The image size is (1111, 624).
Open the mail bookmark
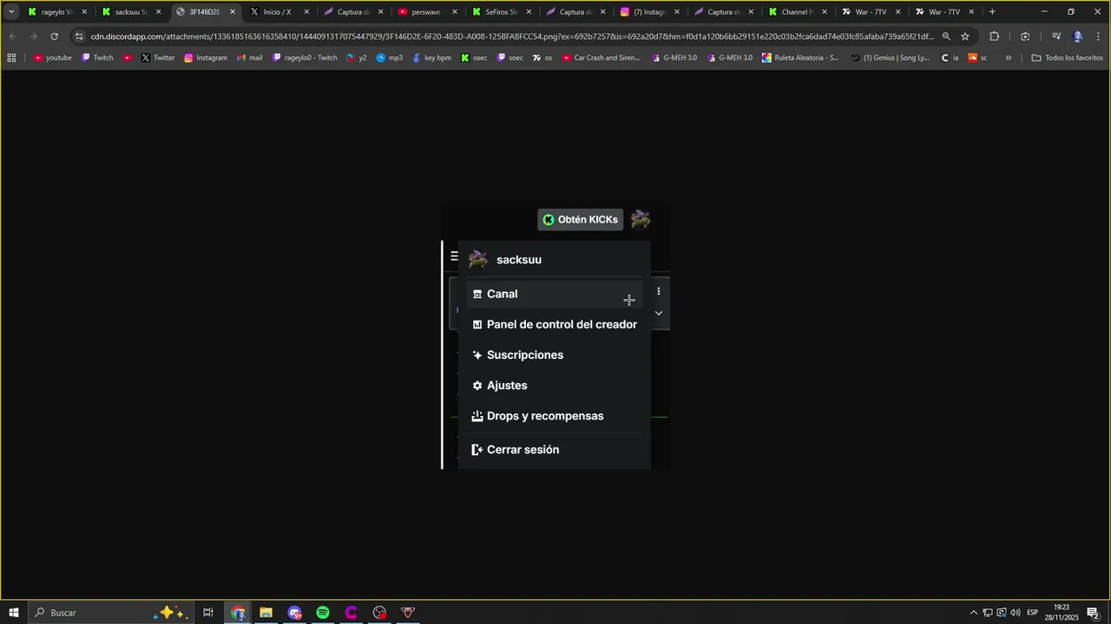click(249, 58)
